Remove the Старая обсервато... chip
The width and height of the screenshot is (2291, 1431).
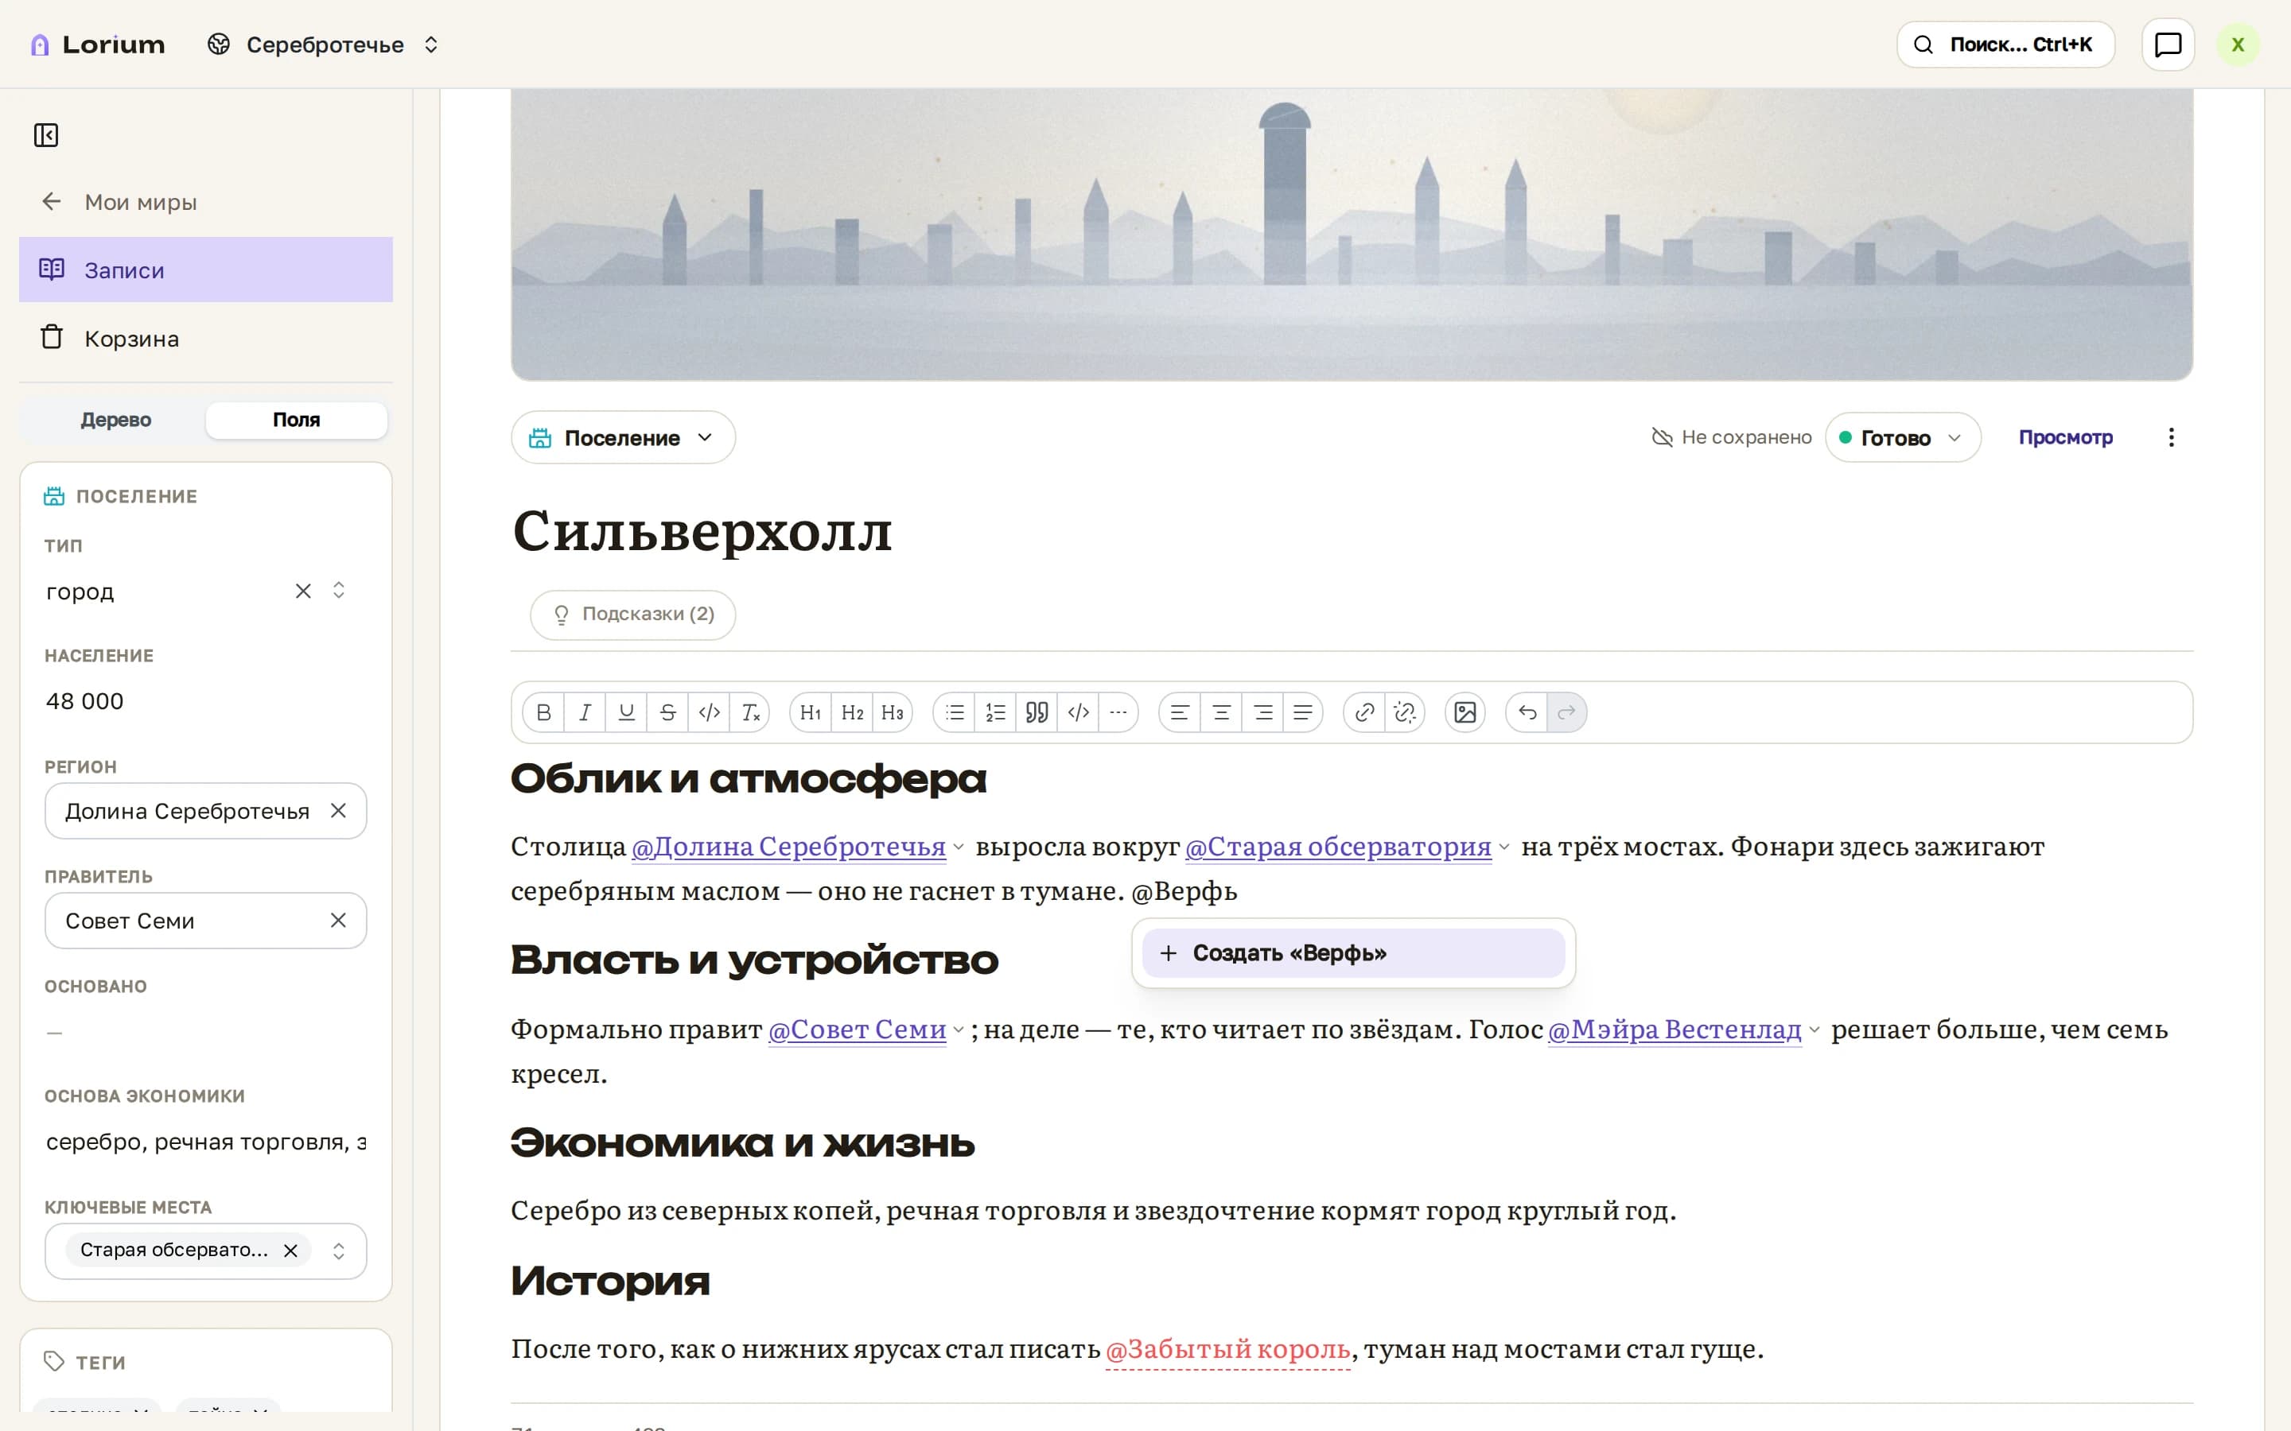click(x=290, y=1251)
